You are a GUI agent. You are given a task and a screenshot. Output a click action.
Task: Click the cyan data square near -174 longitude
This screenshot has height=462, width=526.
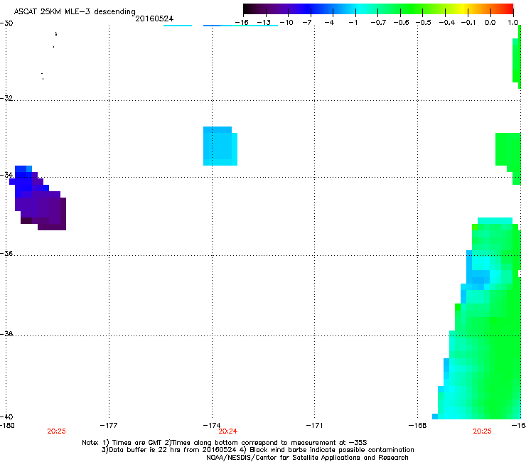[x=220, y=146]
